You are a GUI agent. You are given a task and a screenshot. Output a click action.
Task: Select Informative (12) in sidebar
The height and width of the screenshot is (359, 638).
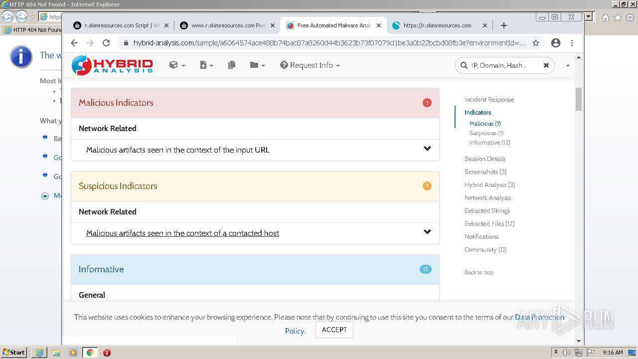click(x=489, y=142)
